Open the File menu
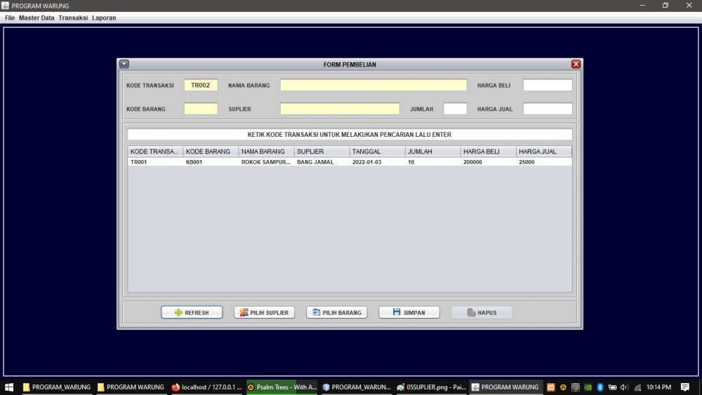The height and width of the screenshot is (395, 702). tap(10, 18)
